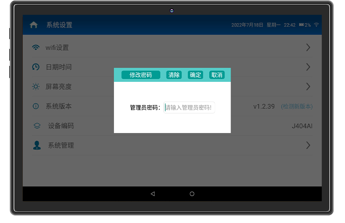Select the 日期时间 label

(x=59, y=67)
